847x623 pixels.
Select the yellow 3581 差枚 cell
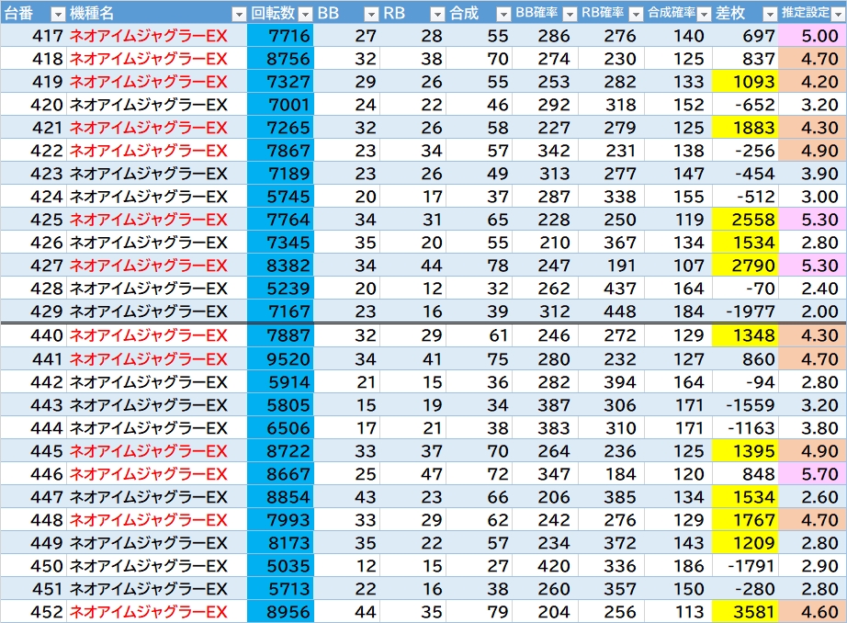coord(745,612)
